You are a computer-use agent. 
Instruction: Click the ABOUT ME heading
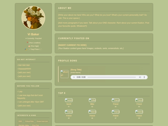(65, 8)
